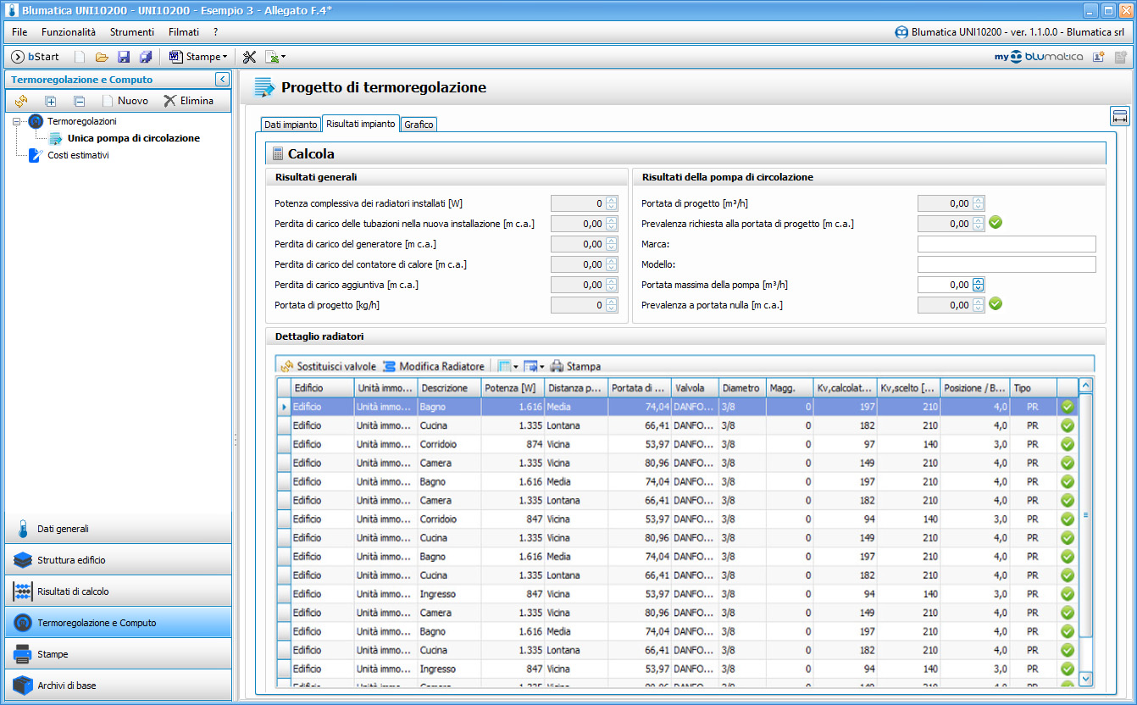Expand all tree nodes with the plus icon

51,101
